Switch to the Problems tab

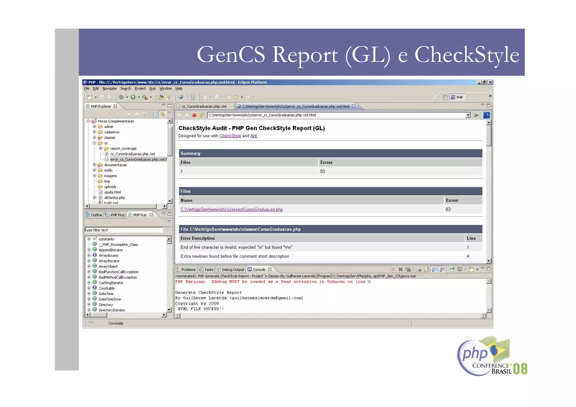[x=186, y=269]
